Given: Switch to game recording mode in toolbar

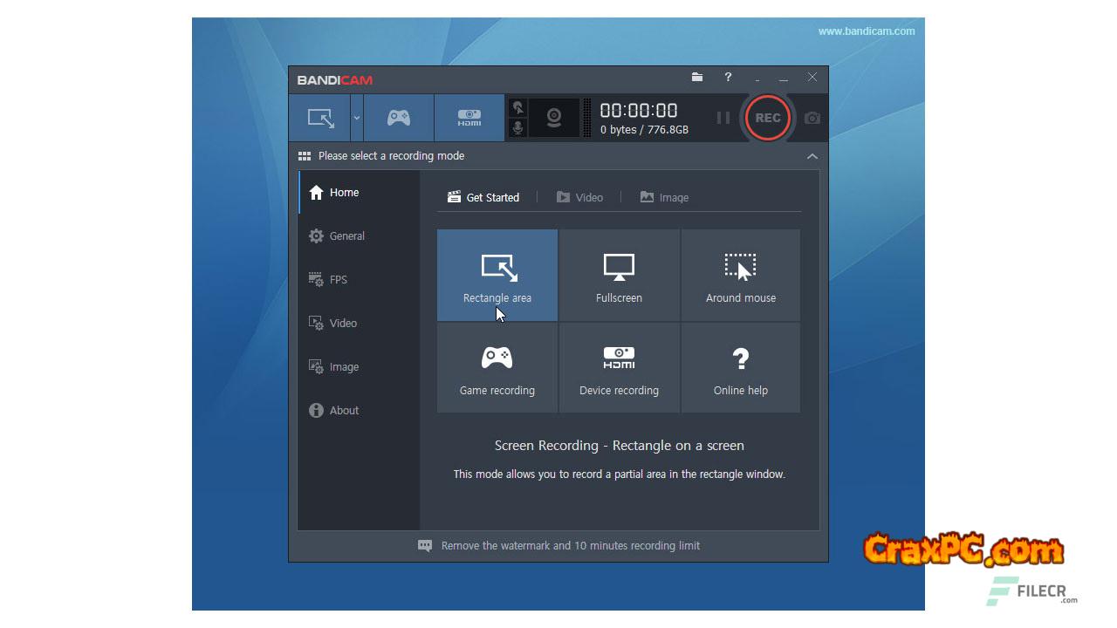Looking at the screenshot, I should [399, 118].
